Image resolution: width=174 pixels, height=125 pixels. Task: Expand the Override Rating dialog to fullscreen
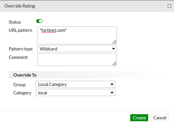169,6
